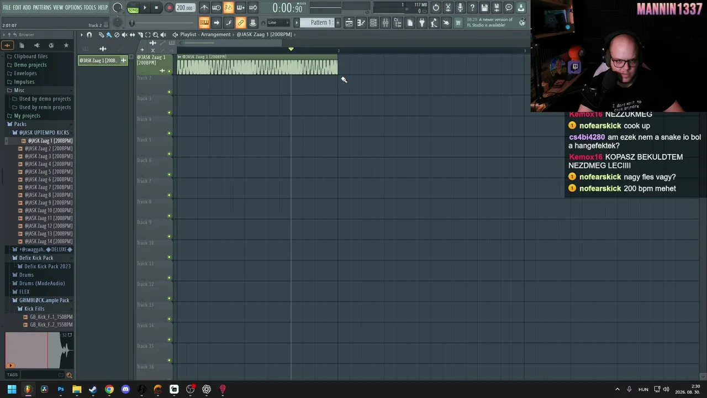Select the paint brush tool in playlist
The height and width of the screenshot is (398, 707).
click(x=109, y=35)
